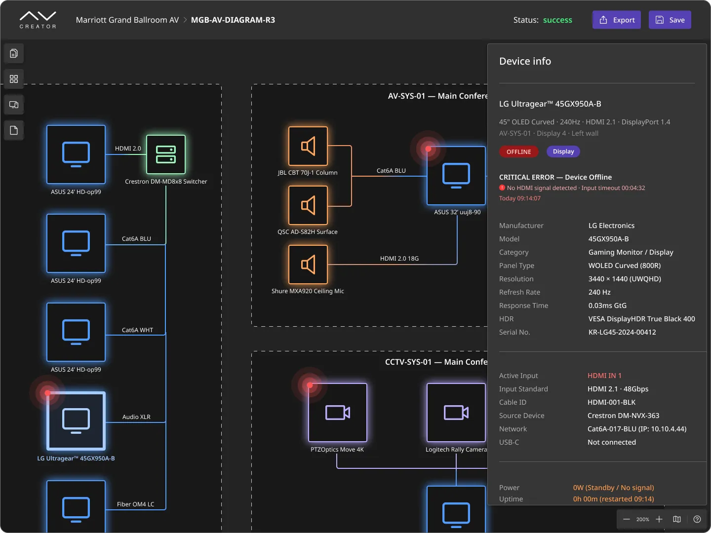The height and width of the screenshot is (533, 711).
Task: Click the Not connected USB-C value
Action: [x=612, y=442]
